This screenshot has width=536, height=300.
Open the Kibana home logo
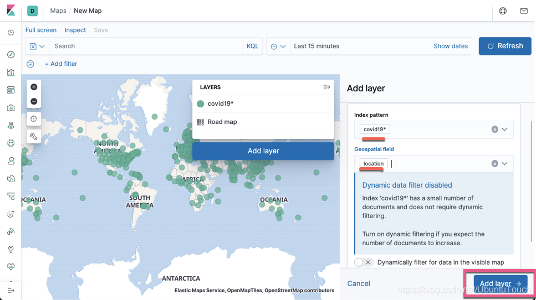click(11, 10)
